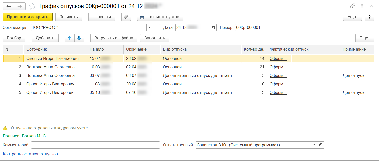Screen dimensions: 379x161
Task: Click the Примечание column header
Action: 357,49
